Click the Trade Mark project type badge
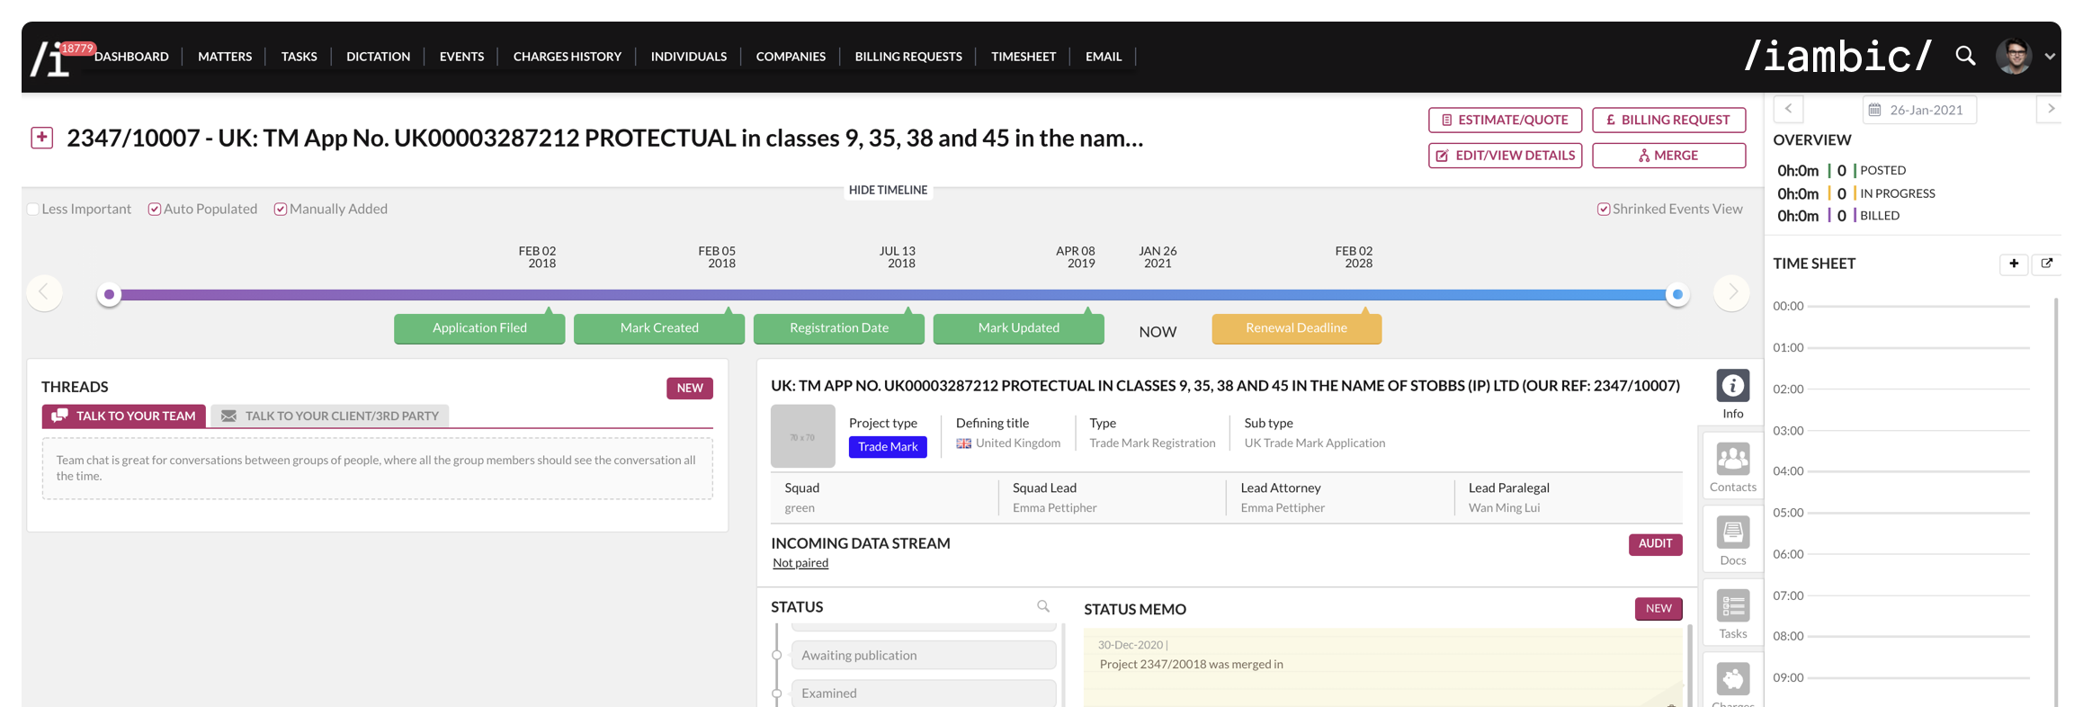The height and width of the screenshot is (707, 2083). [x=888, y=447]
